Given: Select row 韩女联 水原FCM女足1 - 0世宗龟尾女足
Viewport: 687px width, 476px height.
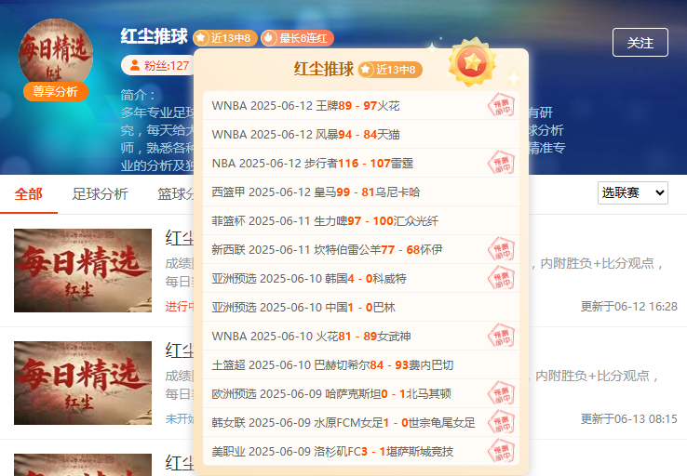Looking at the screenshot, I should tap(361, 423).
